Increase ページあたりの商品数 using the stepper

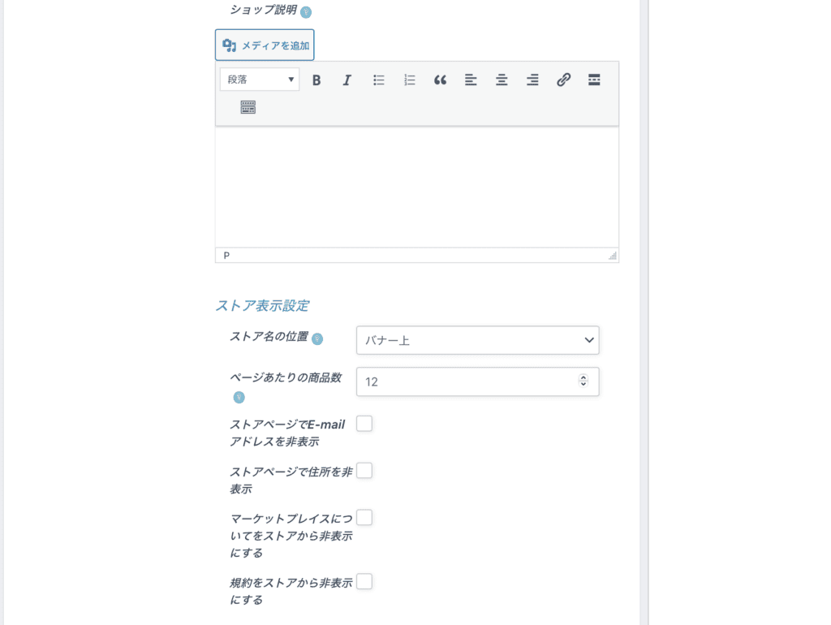583,377
